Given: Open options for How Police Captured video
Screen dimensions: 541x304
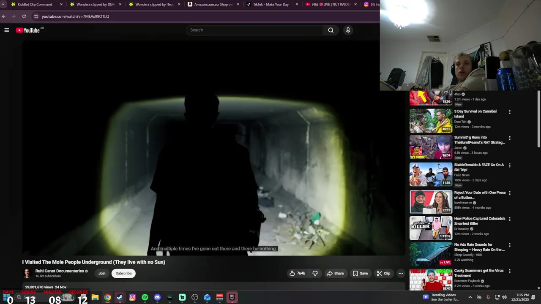Looking at the screenshot, I should coord(510,219).
